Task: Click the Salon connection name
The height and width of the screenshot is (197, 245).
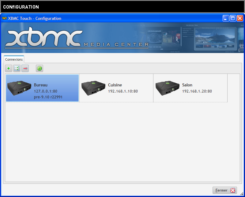Action: click(x=187, y=85)
